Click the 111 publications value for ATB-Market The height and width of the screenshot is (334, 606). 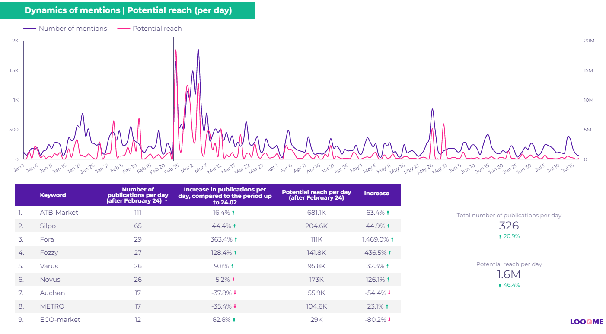click(138, 213)
